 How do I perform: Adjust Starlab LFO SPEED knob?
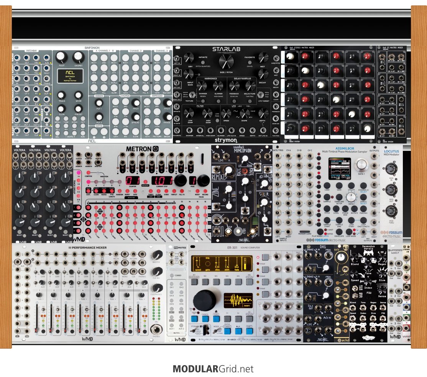pyautogui.click(x=226, y=114)
